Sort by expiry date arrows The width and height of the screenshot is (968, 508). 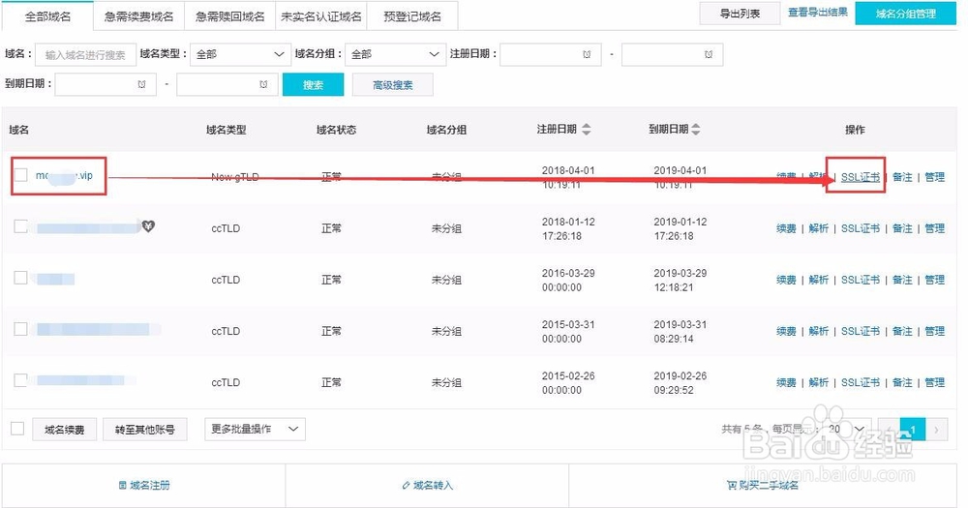(696, 129)
